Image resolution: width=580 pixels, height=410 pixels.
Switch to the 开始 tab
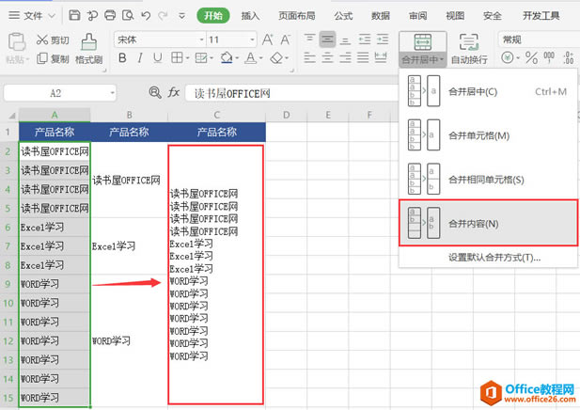point(213,16)
